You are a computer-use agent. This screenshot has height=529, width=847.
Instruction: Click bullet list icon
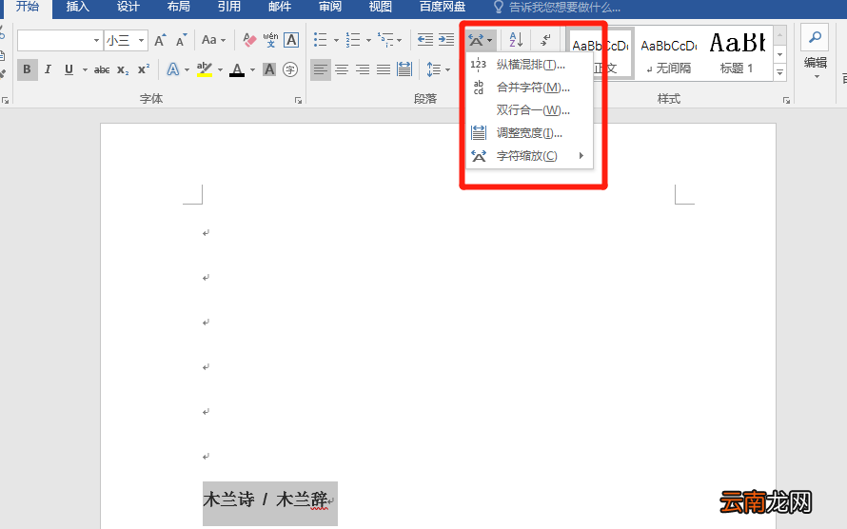pos(321,40)
